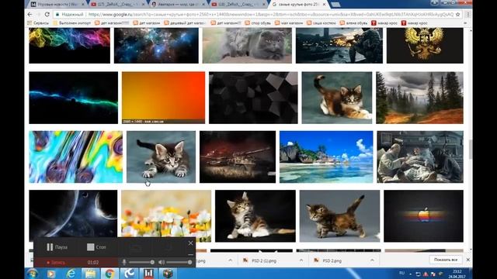Open the kitten on black background thumbnail

tap(255, 216)
